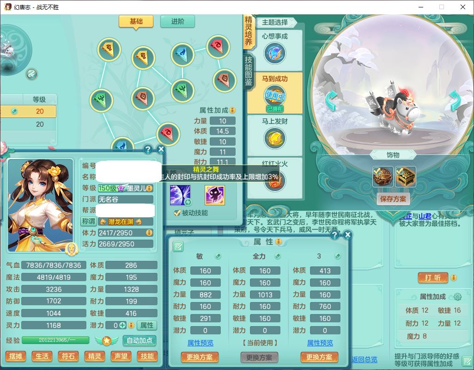This screenshot has height=370, width=474.
Task: Open the 属性 button beside 潜力
Action: [147, 325]
